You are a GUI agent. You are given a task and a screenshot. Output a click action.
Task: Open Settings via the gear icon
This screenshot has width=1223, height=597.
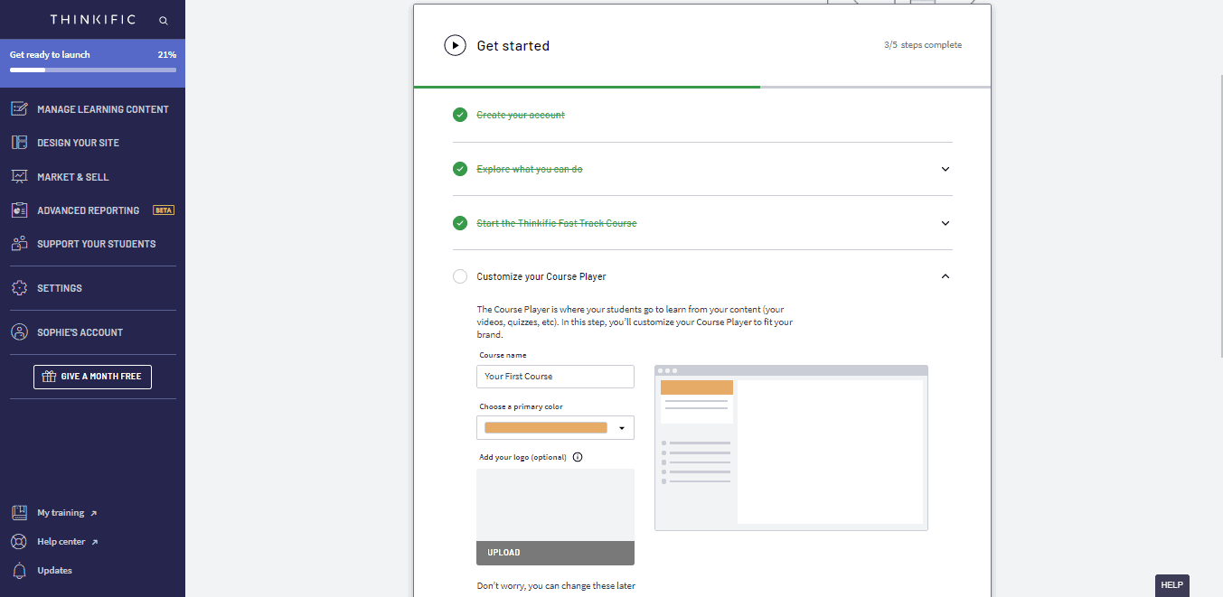click(x=19, y=288)
